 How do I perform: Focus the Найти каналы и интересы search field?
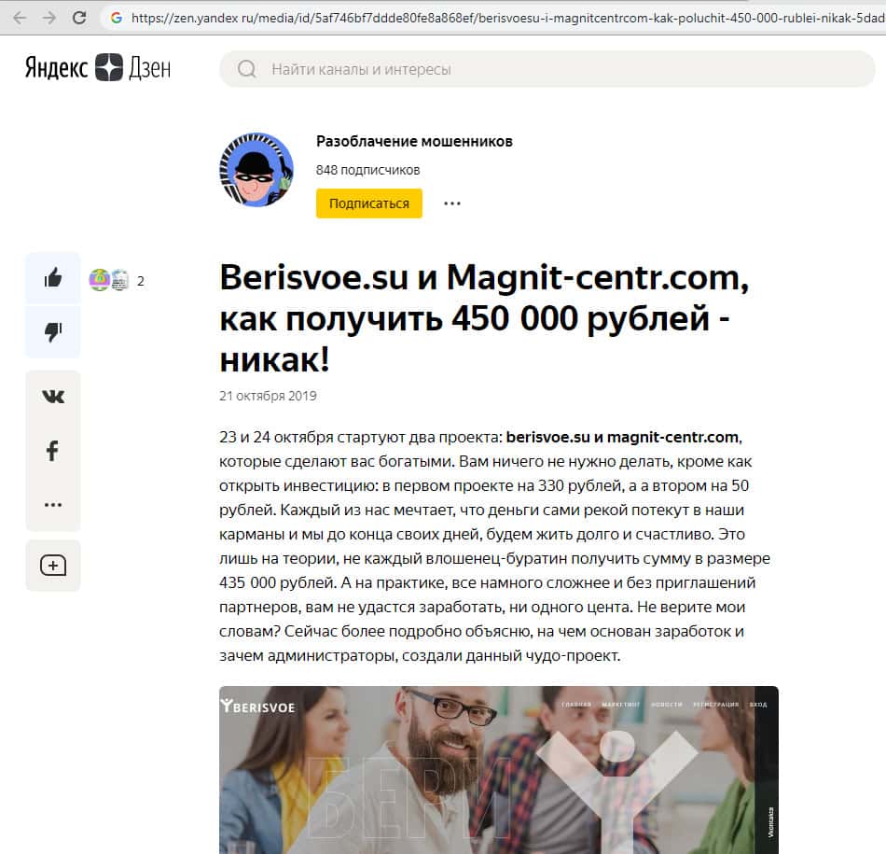pos(547,69)
